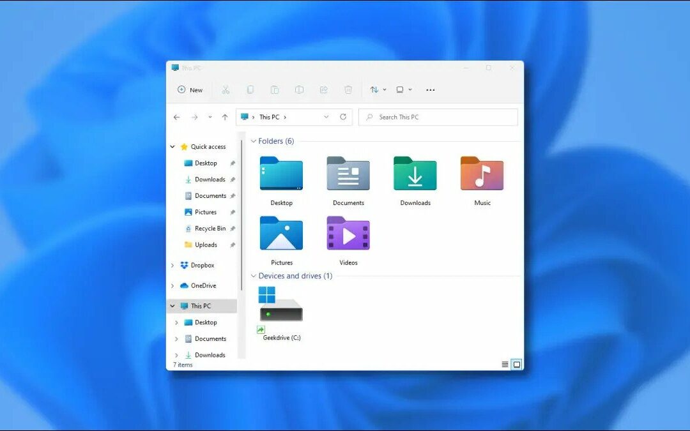The width and height of the screenshot is (690, 431).
Task: Select Desktop under Quick access
Action: [x=206, y=163]
